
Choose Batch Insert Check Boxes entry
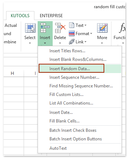tap(80, 130)
